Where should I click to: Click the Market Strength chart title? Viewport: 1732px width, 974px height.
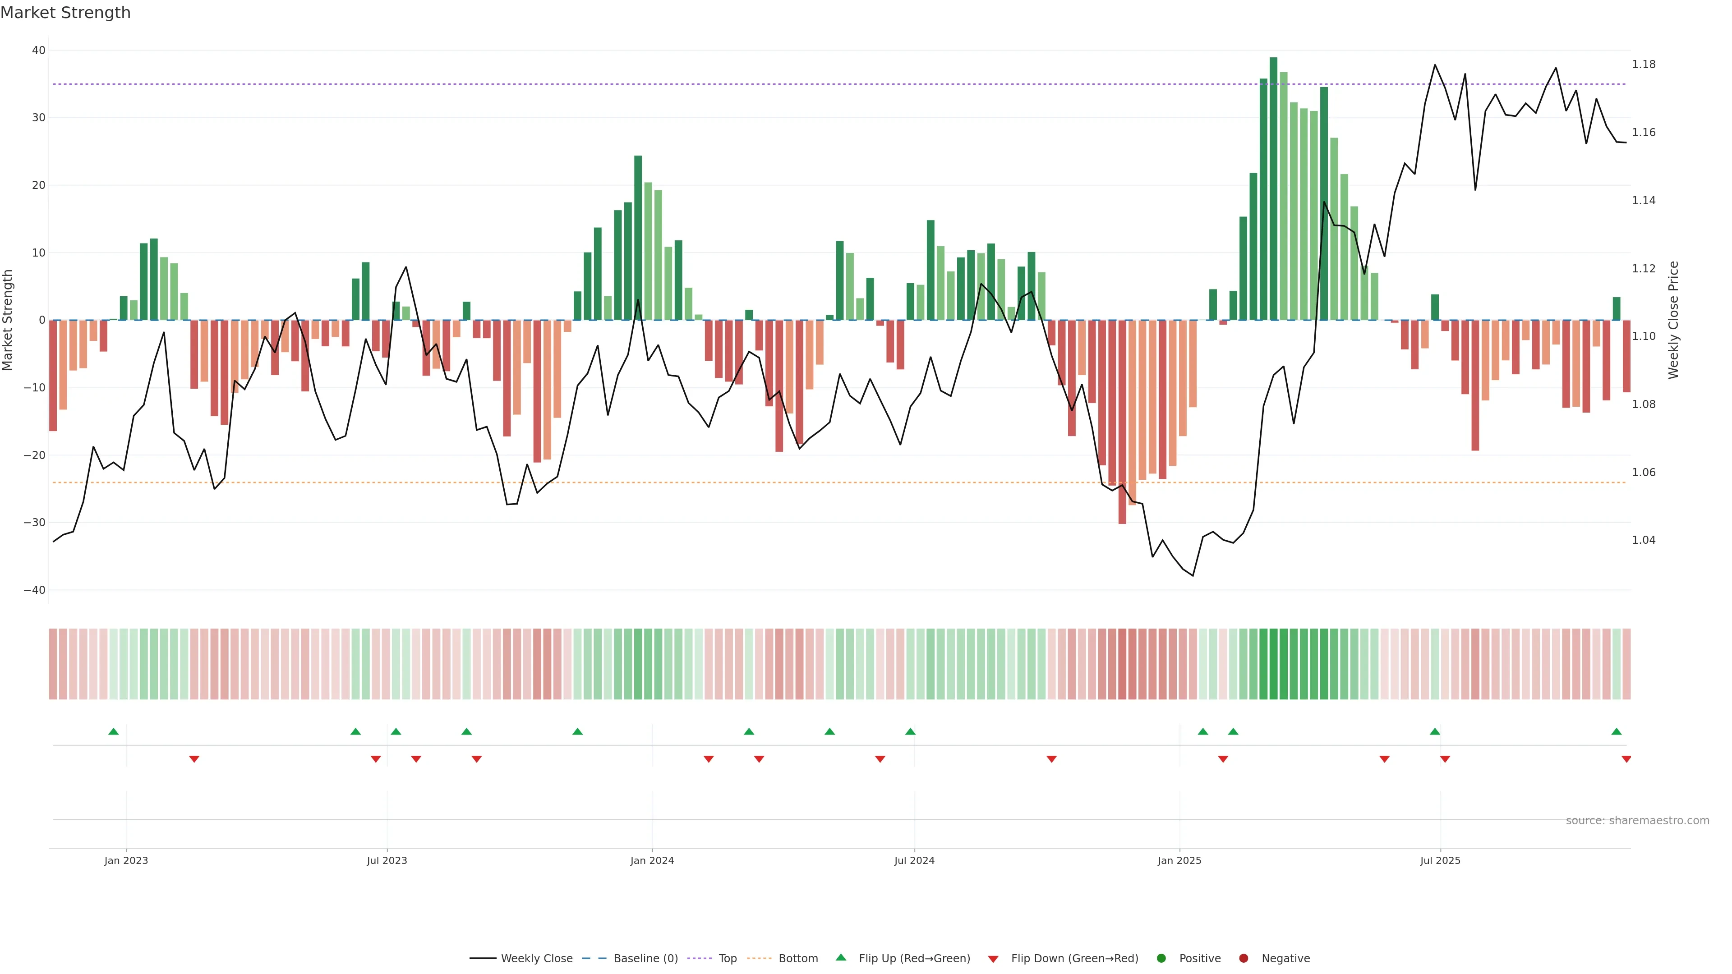coord(65,13)
